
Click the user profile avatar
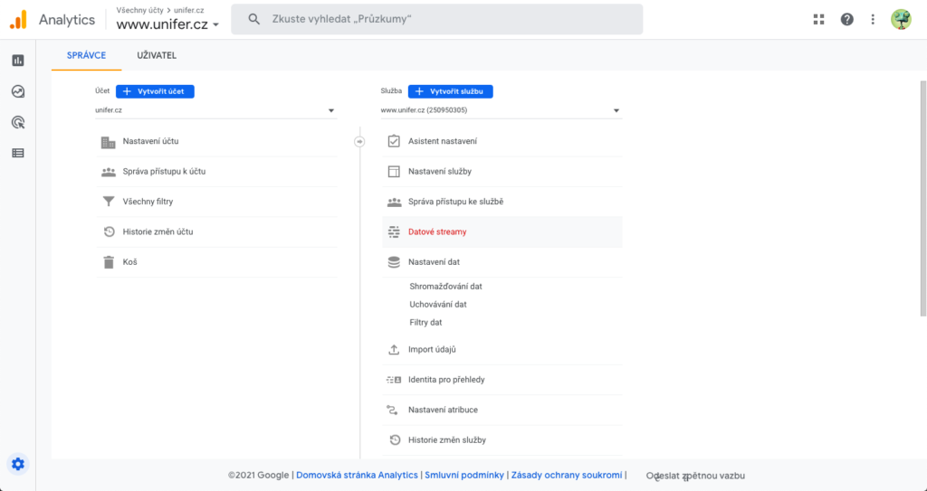(x=901, y=19)
